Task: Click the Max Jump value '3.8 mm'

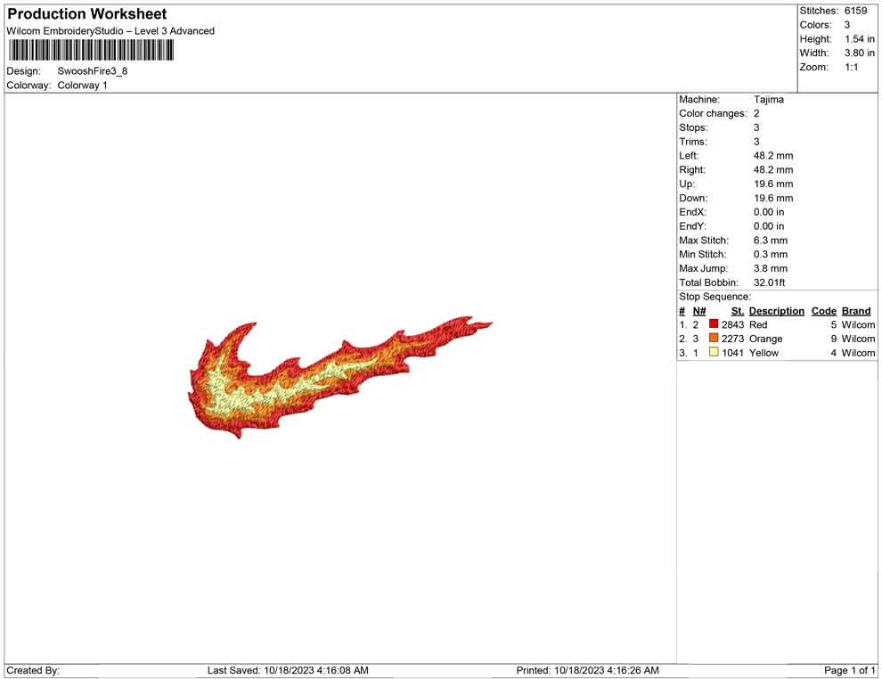Action: (771, 268)
